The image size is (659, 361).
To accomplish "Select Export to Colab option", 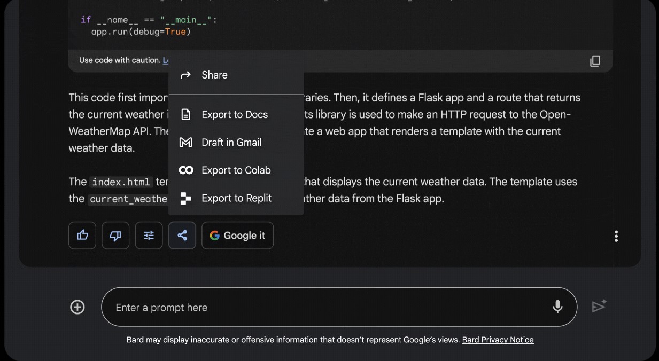I will 236,170.
